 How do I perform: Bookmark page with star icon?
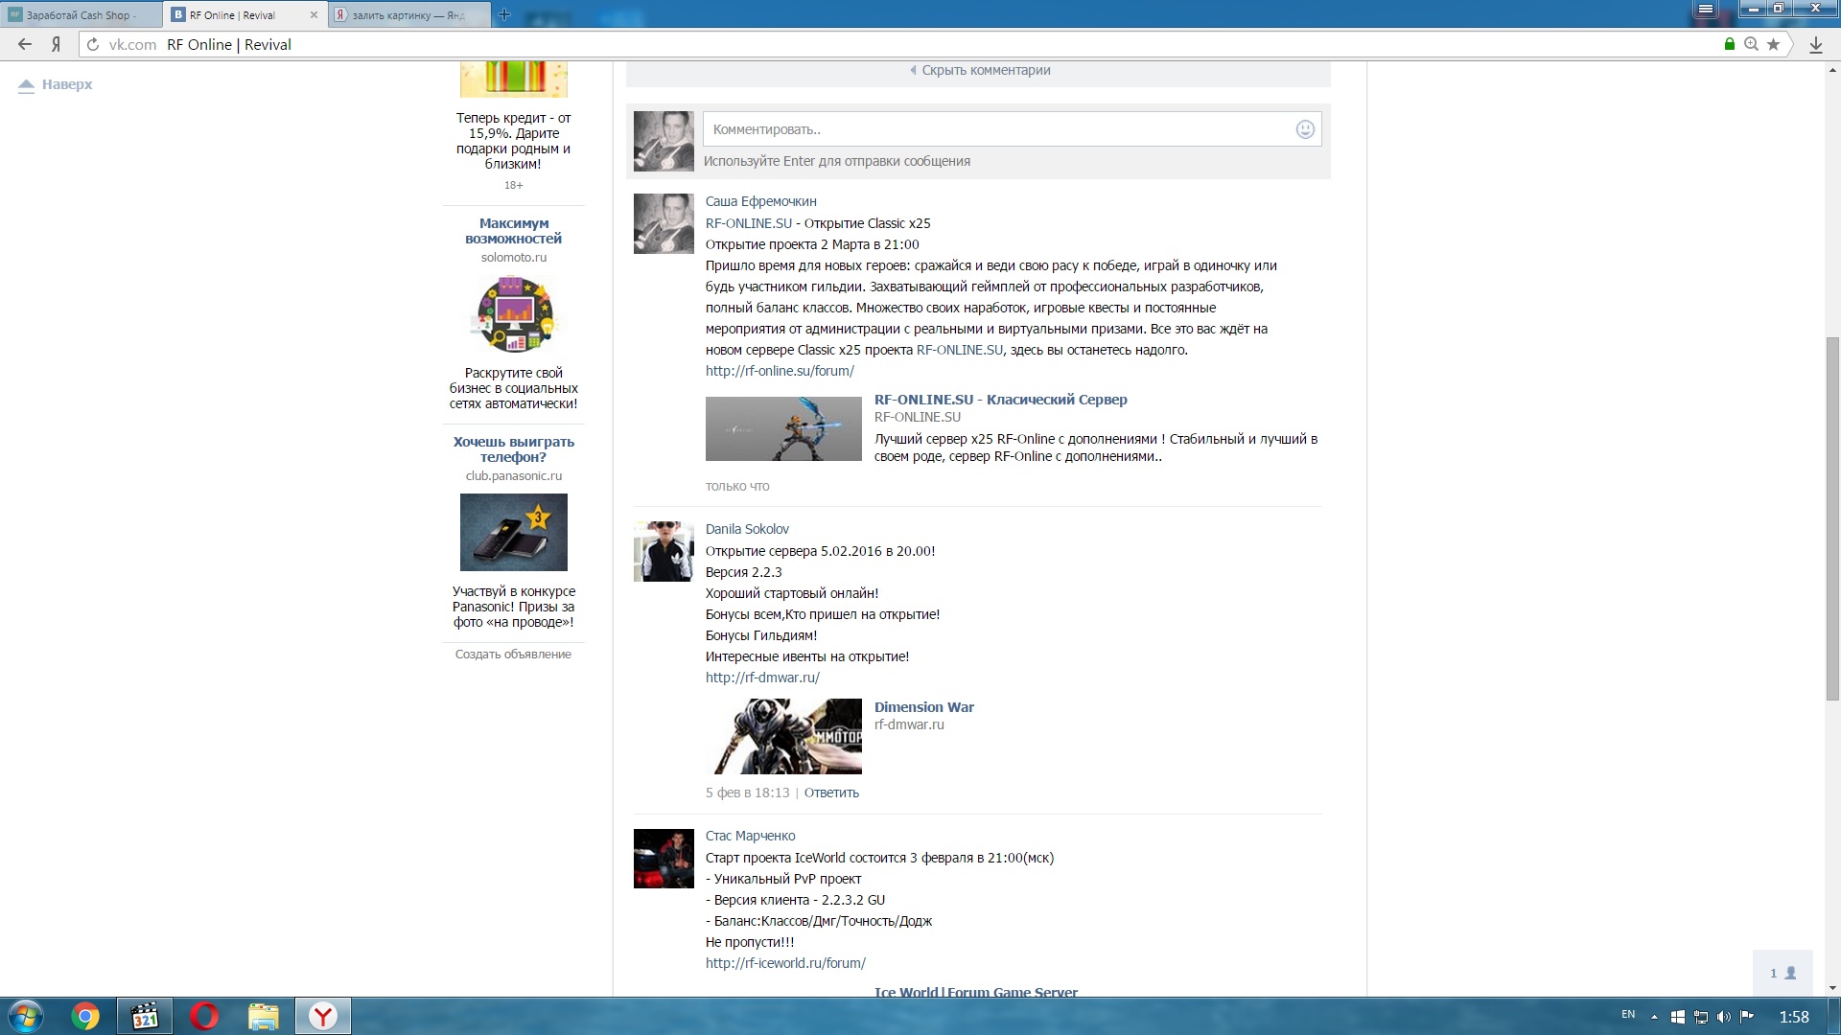1773,44
